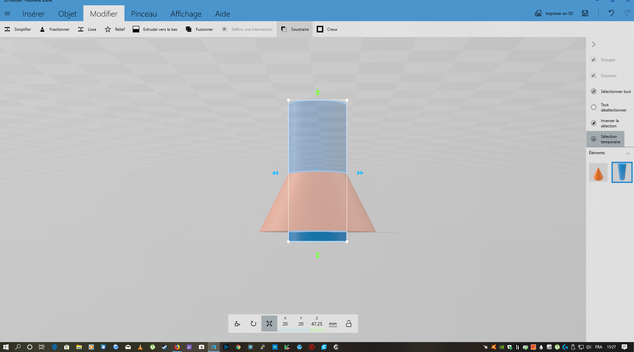Open the mm units selector
This screenshot has height=352, width=634.
[333, 324]
